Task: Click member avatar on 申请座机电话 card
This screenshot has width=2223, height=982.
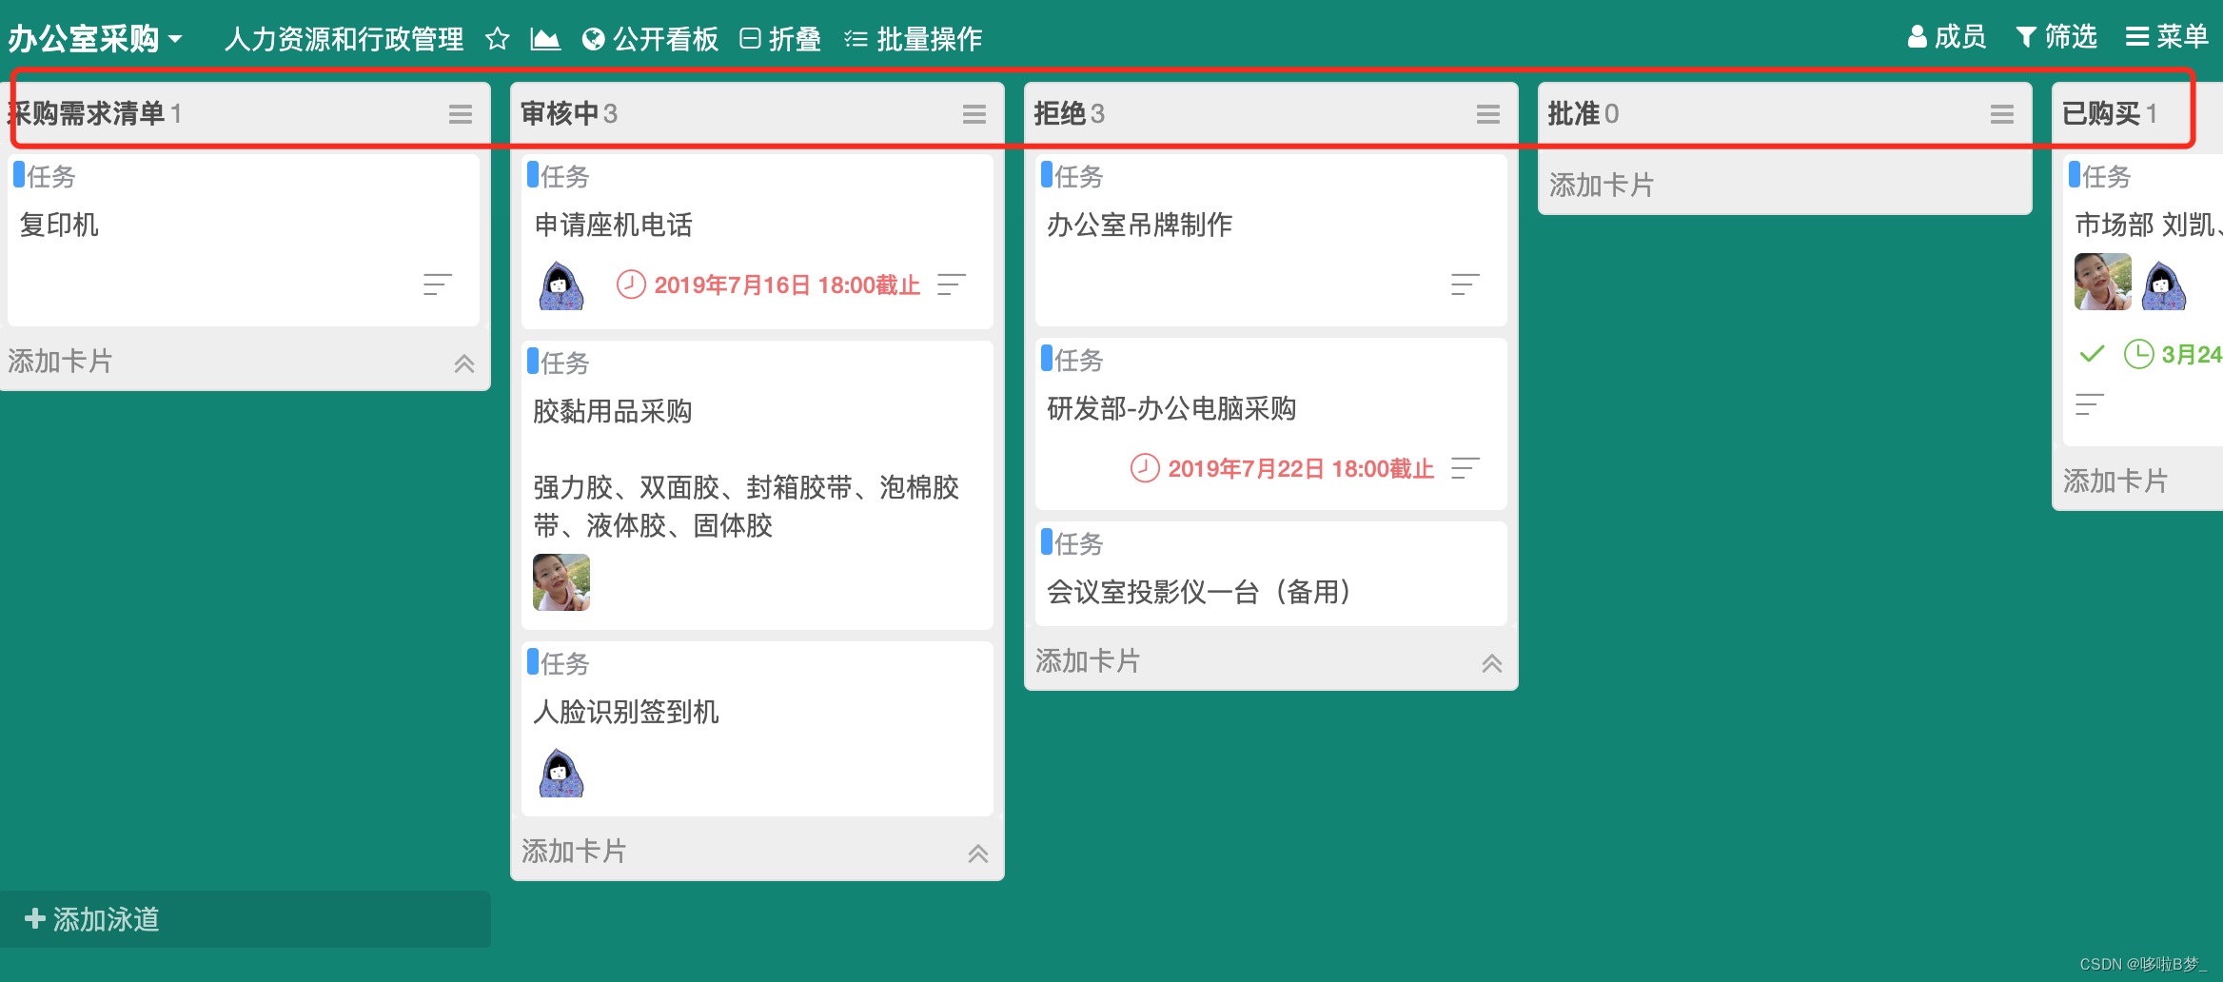Action: (x=561, y=285)
